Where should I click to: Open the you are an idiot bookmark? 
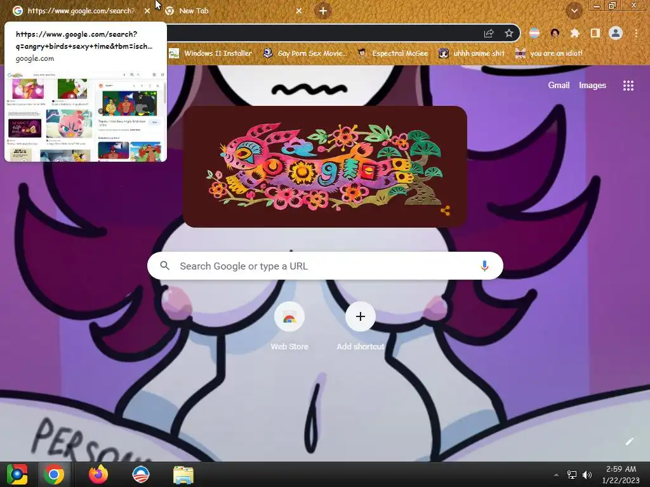pyautogui.click(x=549, y=53)
